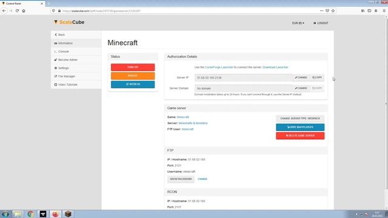
Task: Open the browser Home page icon
Action: click(24, 11)
